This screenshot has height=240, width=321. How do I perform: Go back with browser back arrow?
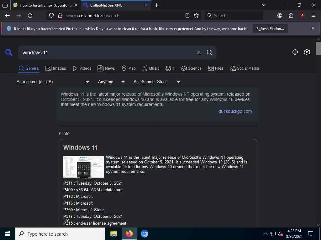coord(8,16)
